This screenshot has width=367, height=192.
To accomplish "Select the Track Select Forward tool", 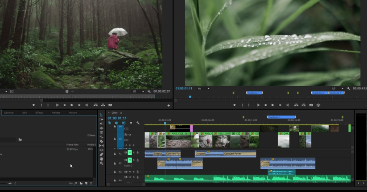I will 101,119.
